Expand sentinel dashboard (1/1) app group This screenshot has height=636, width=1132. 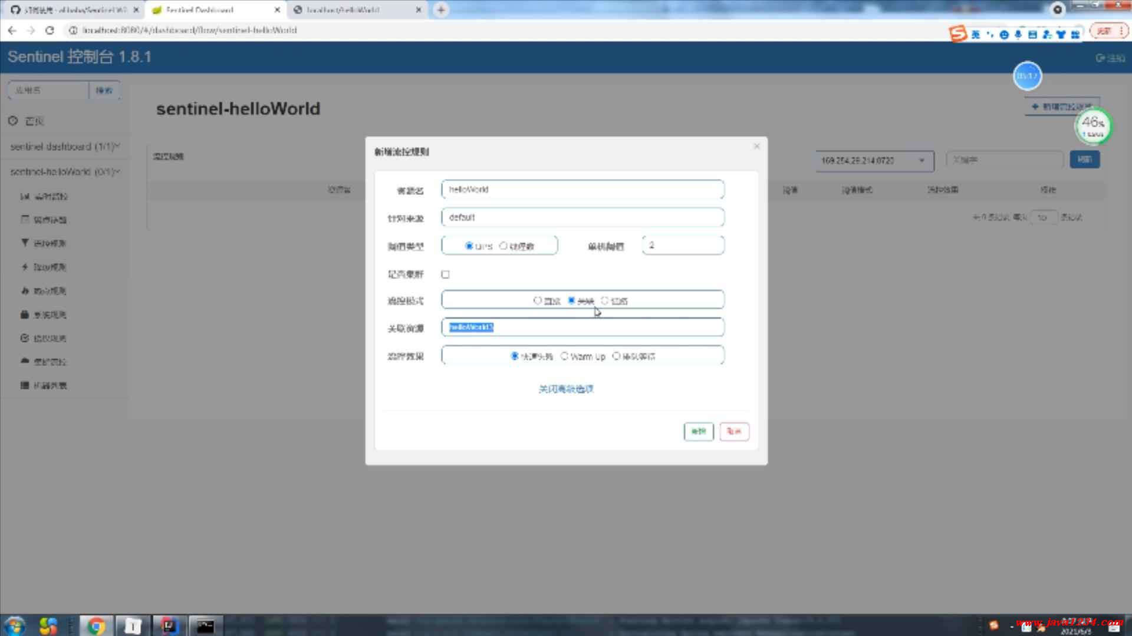click(x=65, y=146)
